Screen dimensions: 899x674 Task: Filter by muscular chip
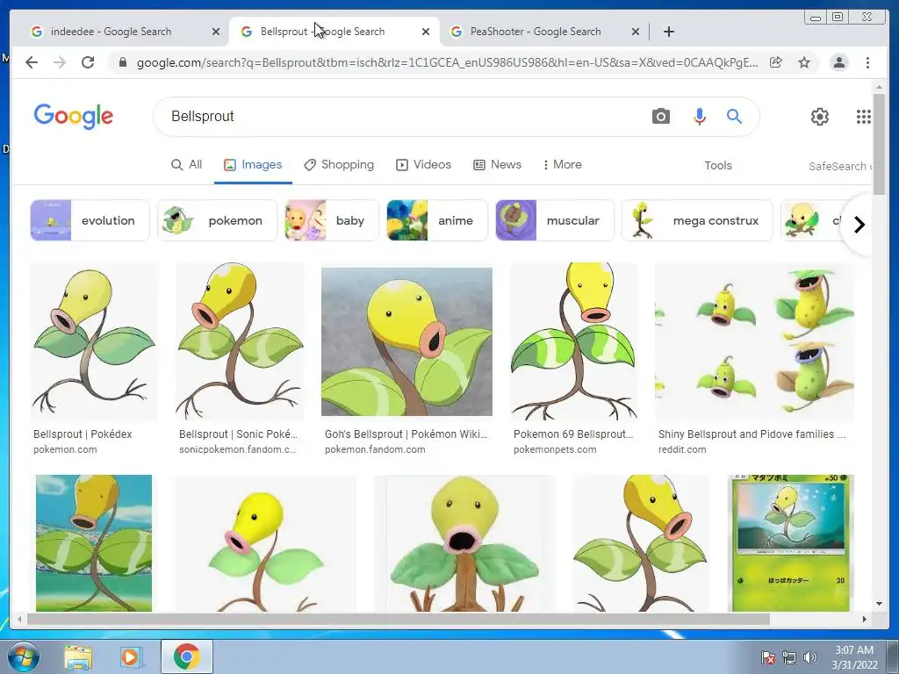pyautogui.click(x=555, y=220)
